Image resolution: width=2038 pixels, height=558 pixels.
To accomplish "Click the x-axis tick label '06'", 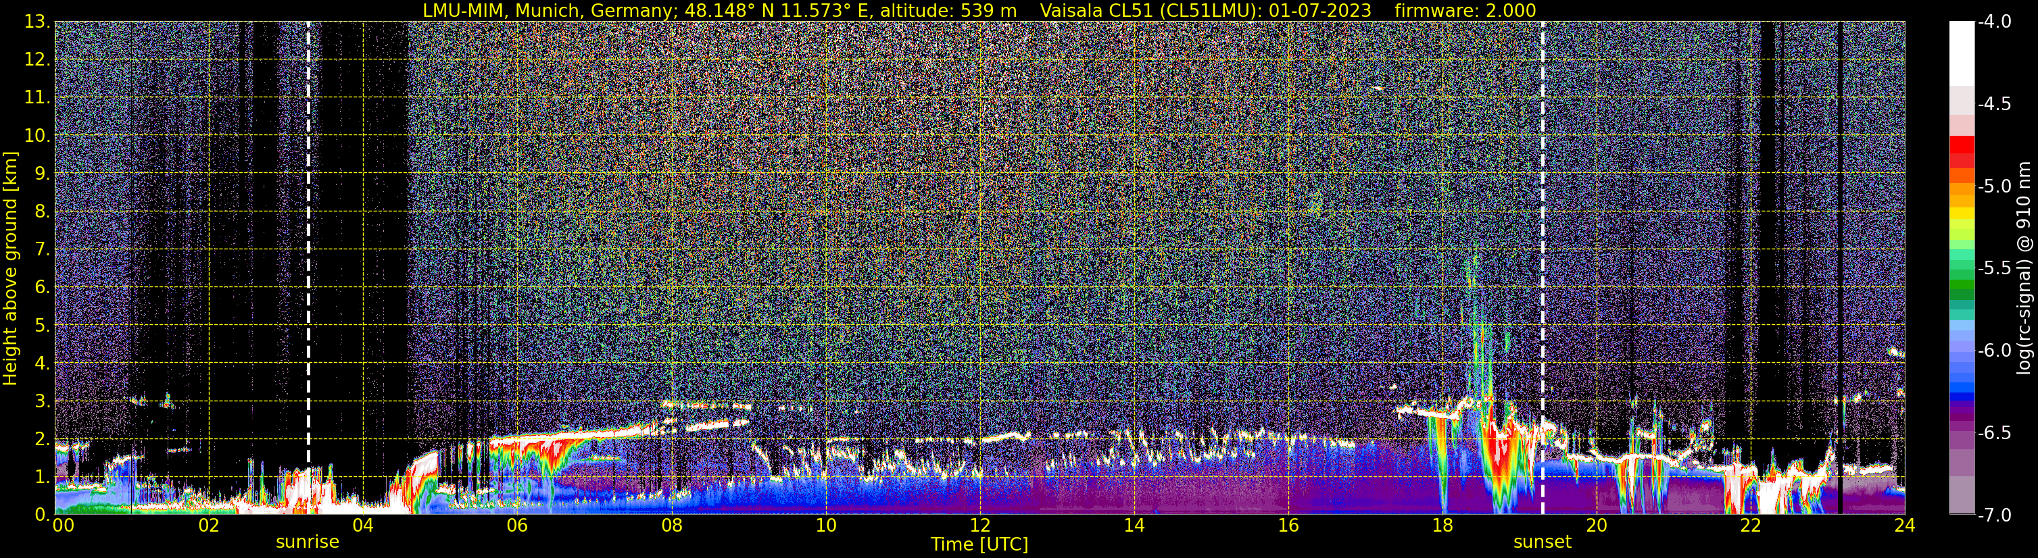I will [516, 526].
